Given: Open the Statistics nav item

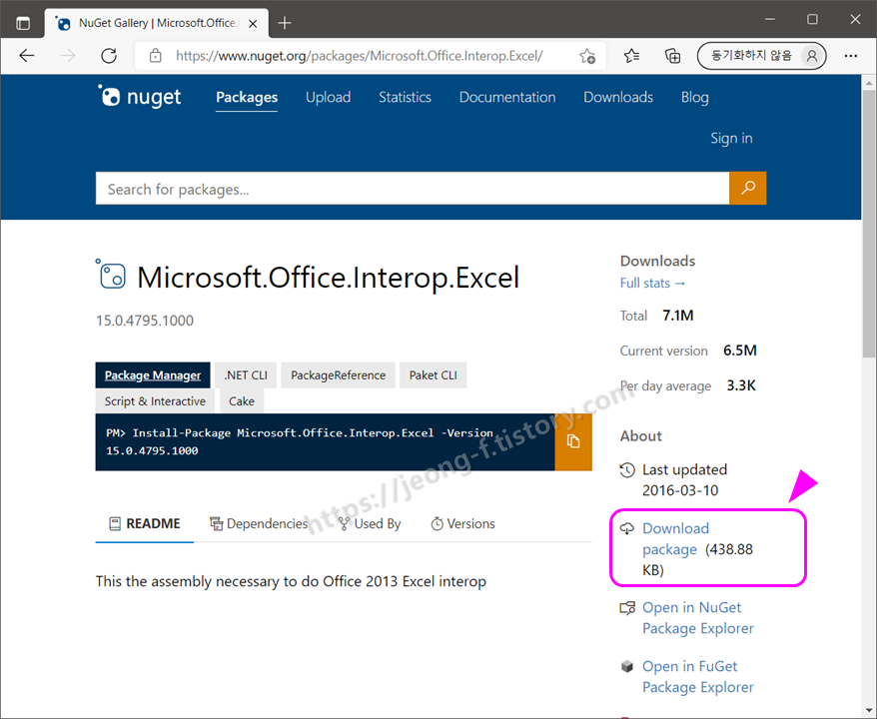Looking at the screenshot, I should click(405, 97).
